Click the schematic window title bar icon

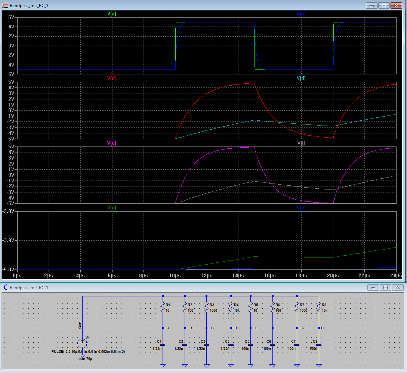pos(5,287)
